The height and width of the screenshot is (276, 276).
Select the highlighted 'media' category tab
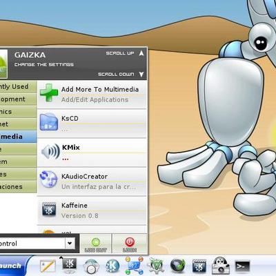tap(19, 137)
